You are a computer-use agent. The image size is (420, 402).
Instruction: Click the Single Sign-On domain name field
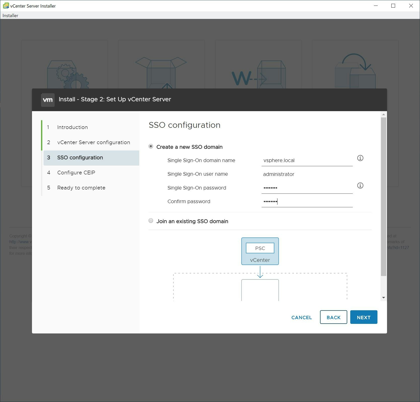(x=307, y=160)
